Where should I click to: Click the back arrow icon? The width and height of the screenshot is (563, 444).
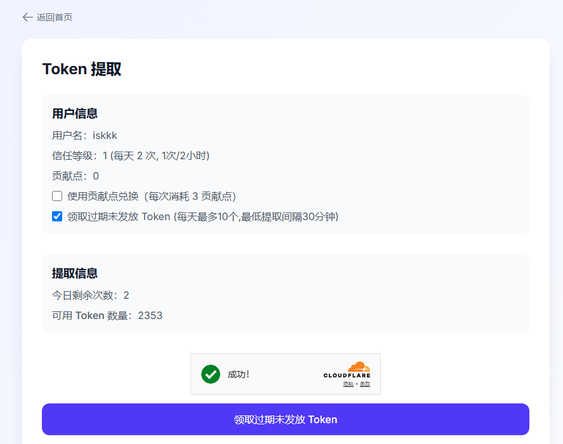26,17
